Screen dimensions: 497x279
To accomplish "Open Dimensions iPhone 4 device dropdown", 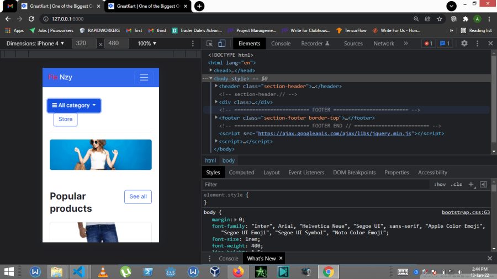I will click(x=35, y=44).
